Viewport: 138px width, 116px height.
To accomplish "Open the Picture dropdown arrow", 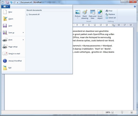I will coord(78,18).
